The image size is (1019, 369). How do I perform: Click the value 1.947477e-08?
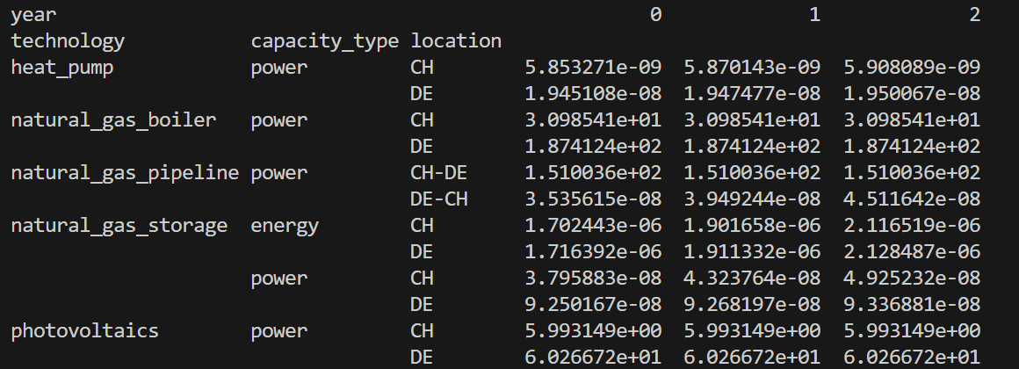point(752,93)
